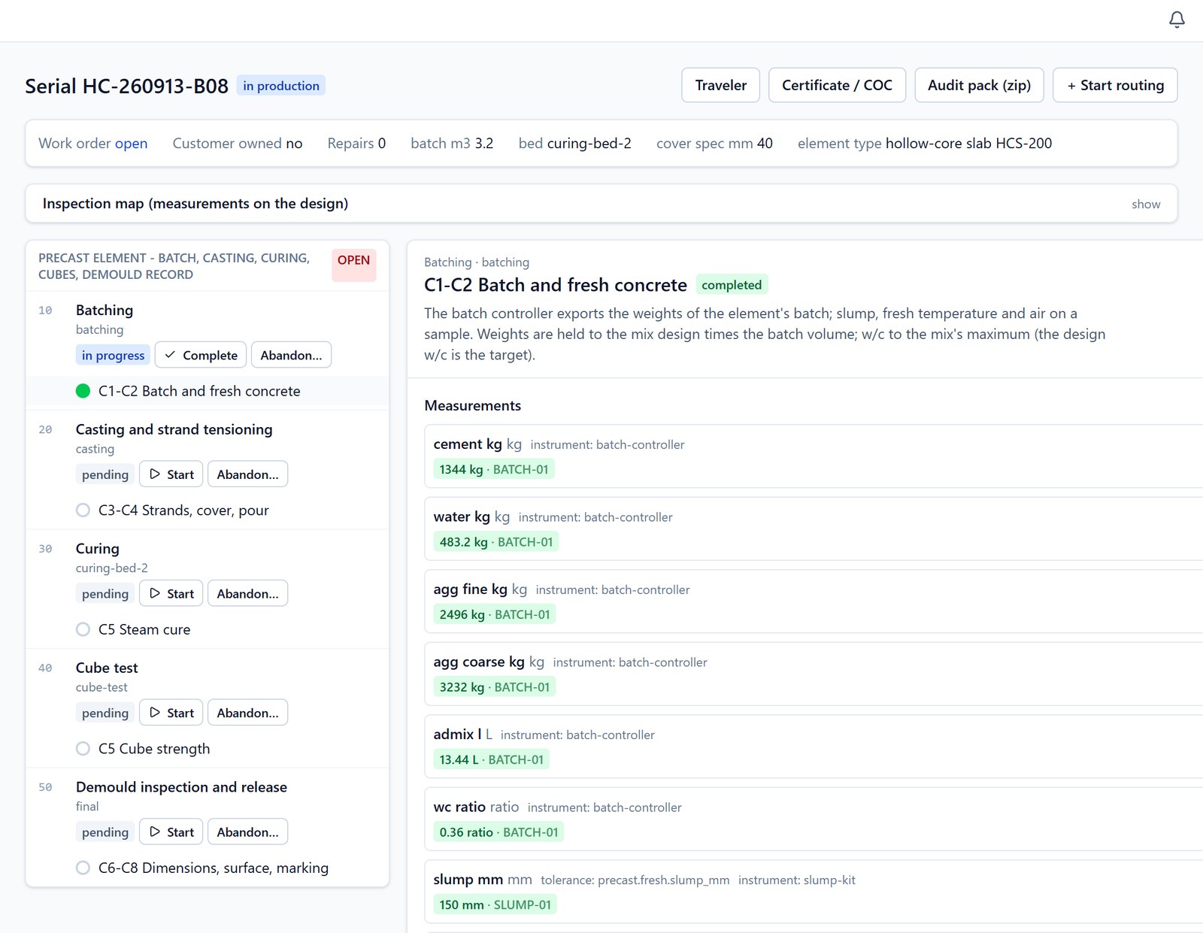
Task: Click the pending badge under Cube test
Action: (105, 713)
